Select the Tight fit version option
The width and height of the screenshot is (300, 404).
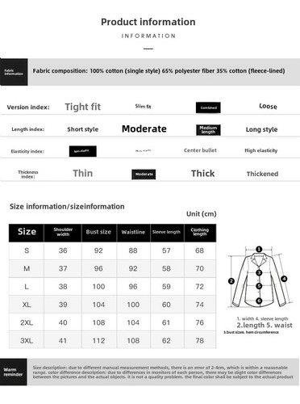point(83,107)
